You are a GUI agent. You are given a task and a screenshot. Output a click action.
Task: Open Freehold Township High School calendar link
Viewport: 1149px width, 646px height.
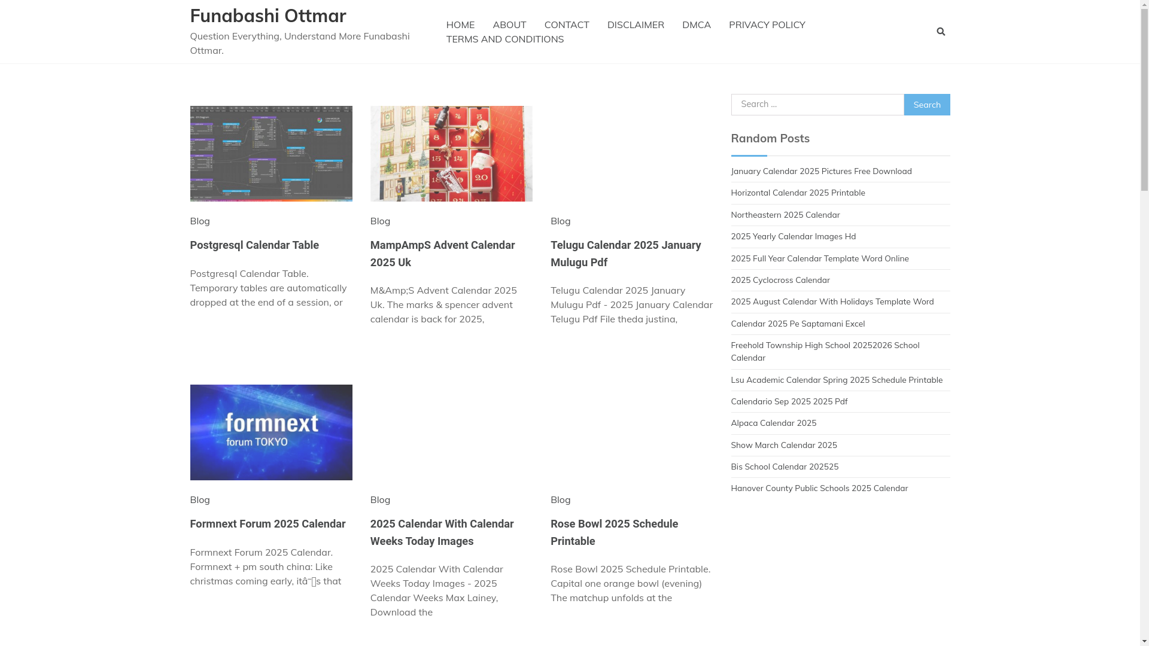[x=825, y=352]
